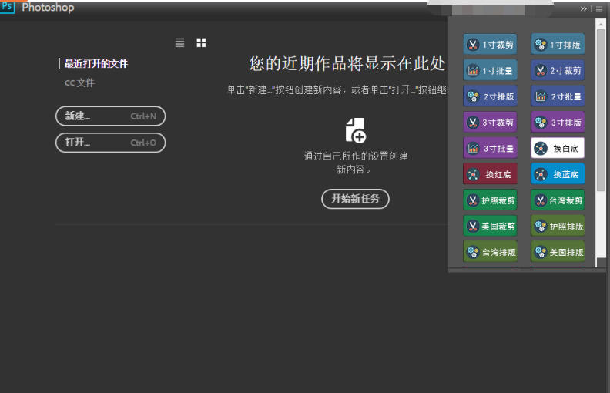
Task: Click the 开始新任务 button
Action: click(x=355, y=199)
